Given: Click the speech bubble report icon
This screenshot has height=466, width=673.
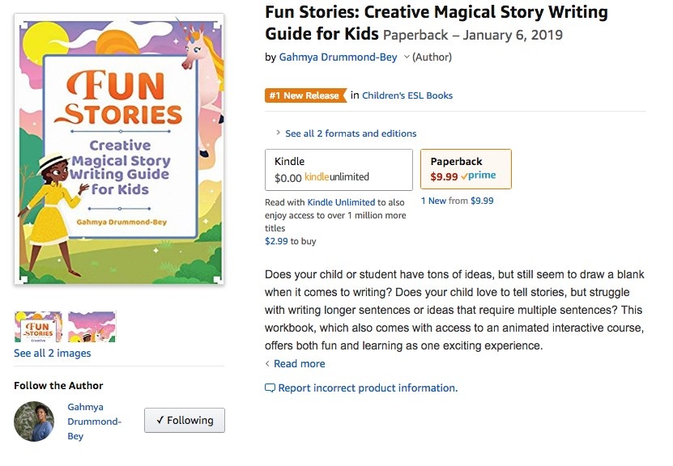Looking at the screenshot, I should pyautogui.click(x=270, y=388).
